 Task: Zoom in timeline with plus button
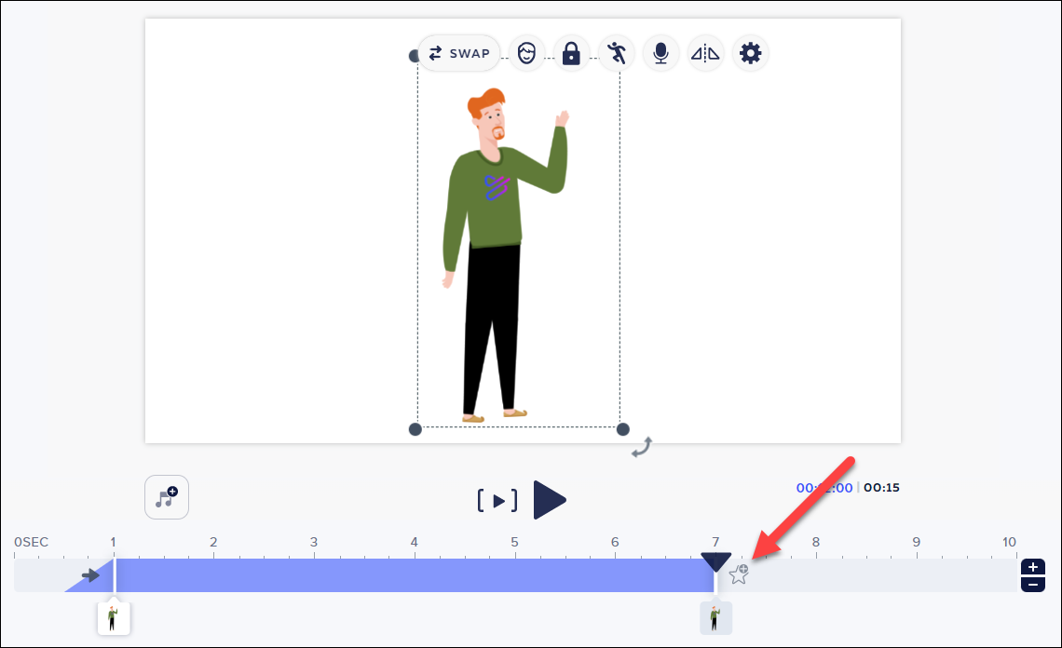[x=1033, y=567]
